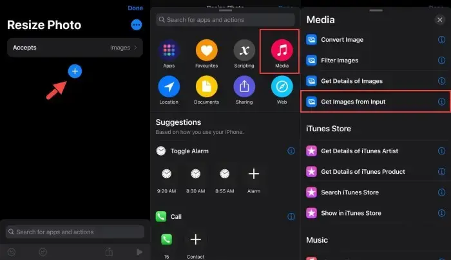Screen dimensions: 451x260
Task: Tap Done in the Resize Photo screen
Action: pos(135,8)
